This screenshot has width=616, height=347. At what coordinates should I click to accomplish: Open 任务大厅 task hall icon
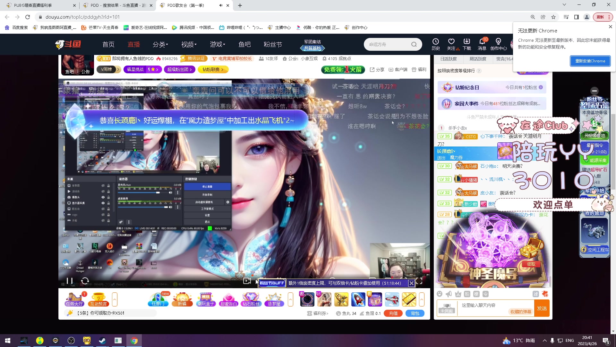[74, 299]
